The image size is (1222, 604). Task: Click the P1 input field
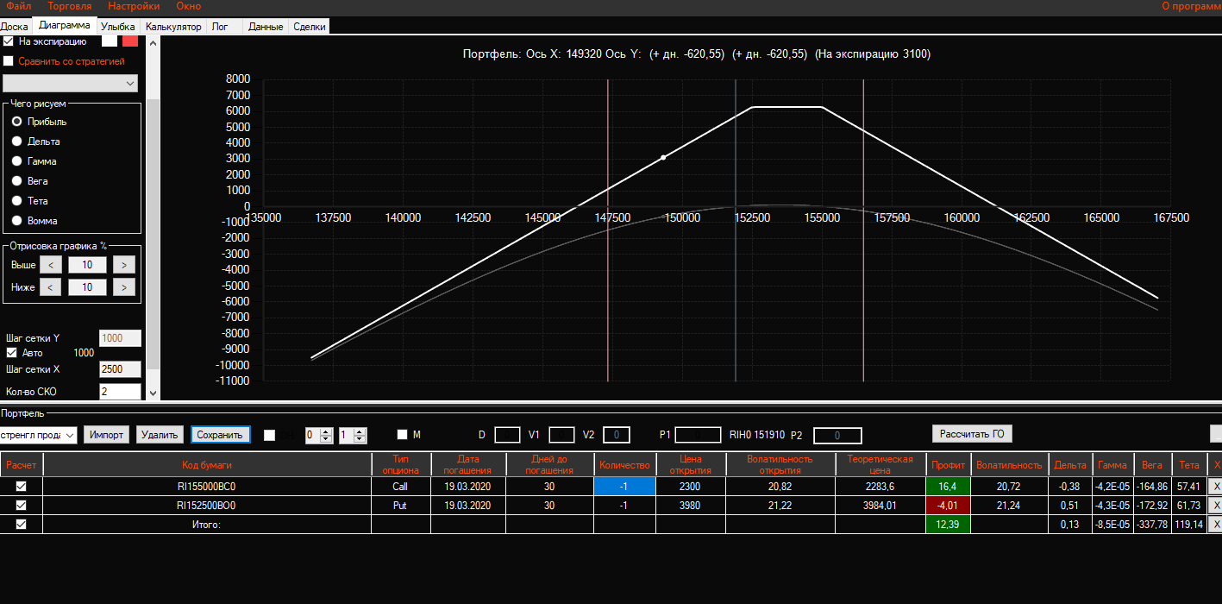pos(698,435)
